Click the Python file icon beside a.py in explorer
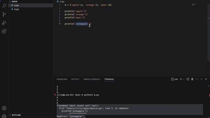The width and height of the screenshot is (210, 118). [12, 5]
